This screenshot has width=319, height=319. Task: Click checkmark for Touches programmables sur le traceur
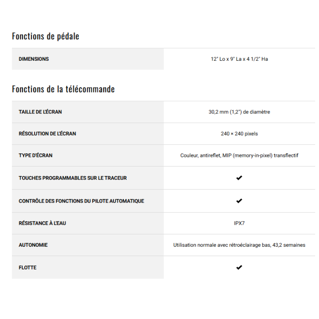click(239, 178)
